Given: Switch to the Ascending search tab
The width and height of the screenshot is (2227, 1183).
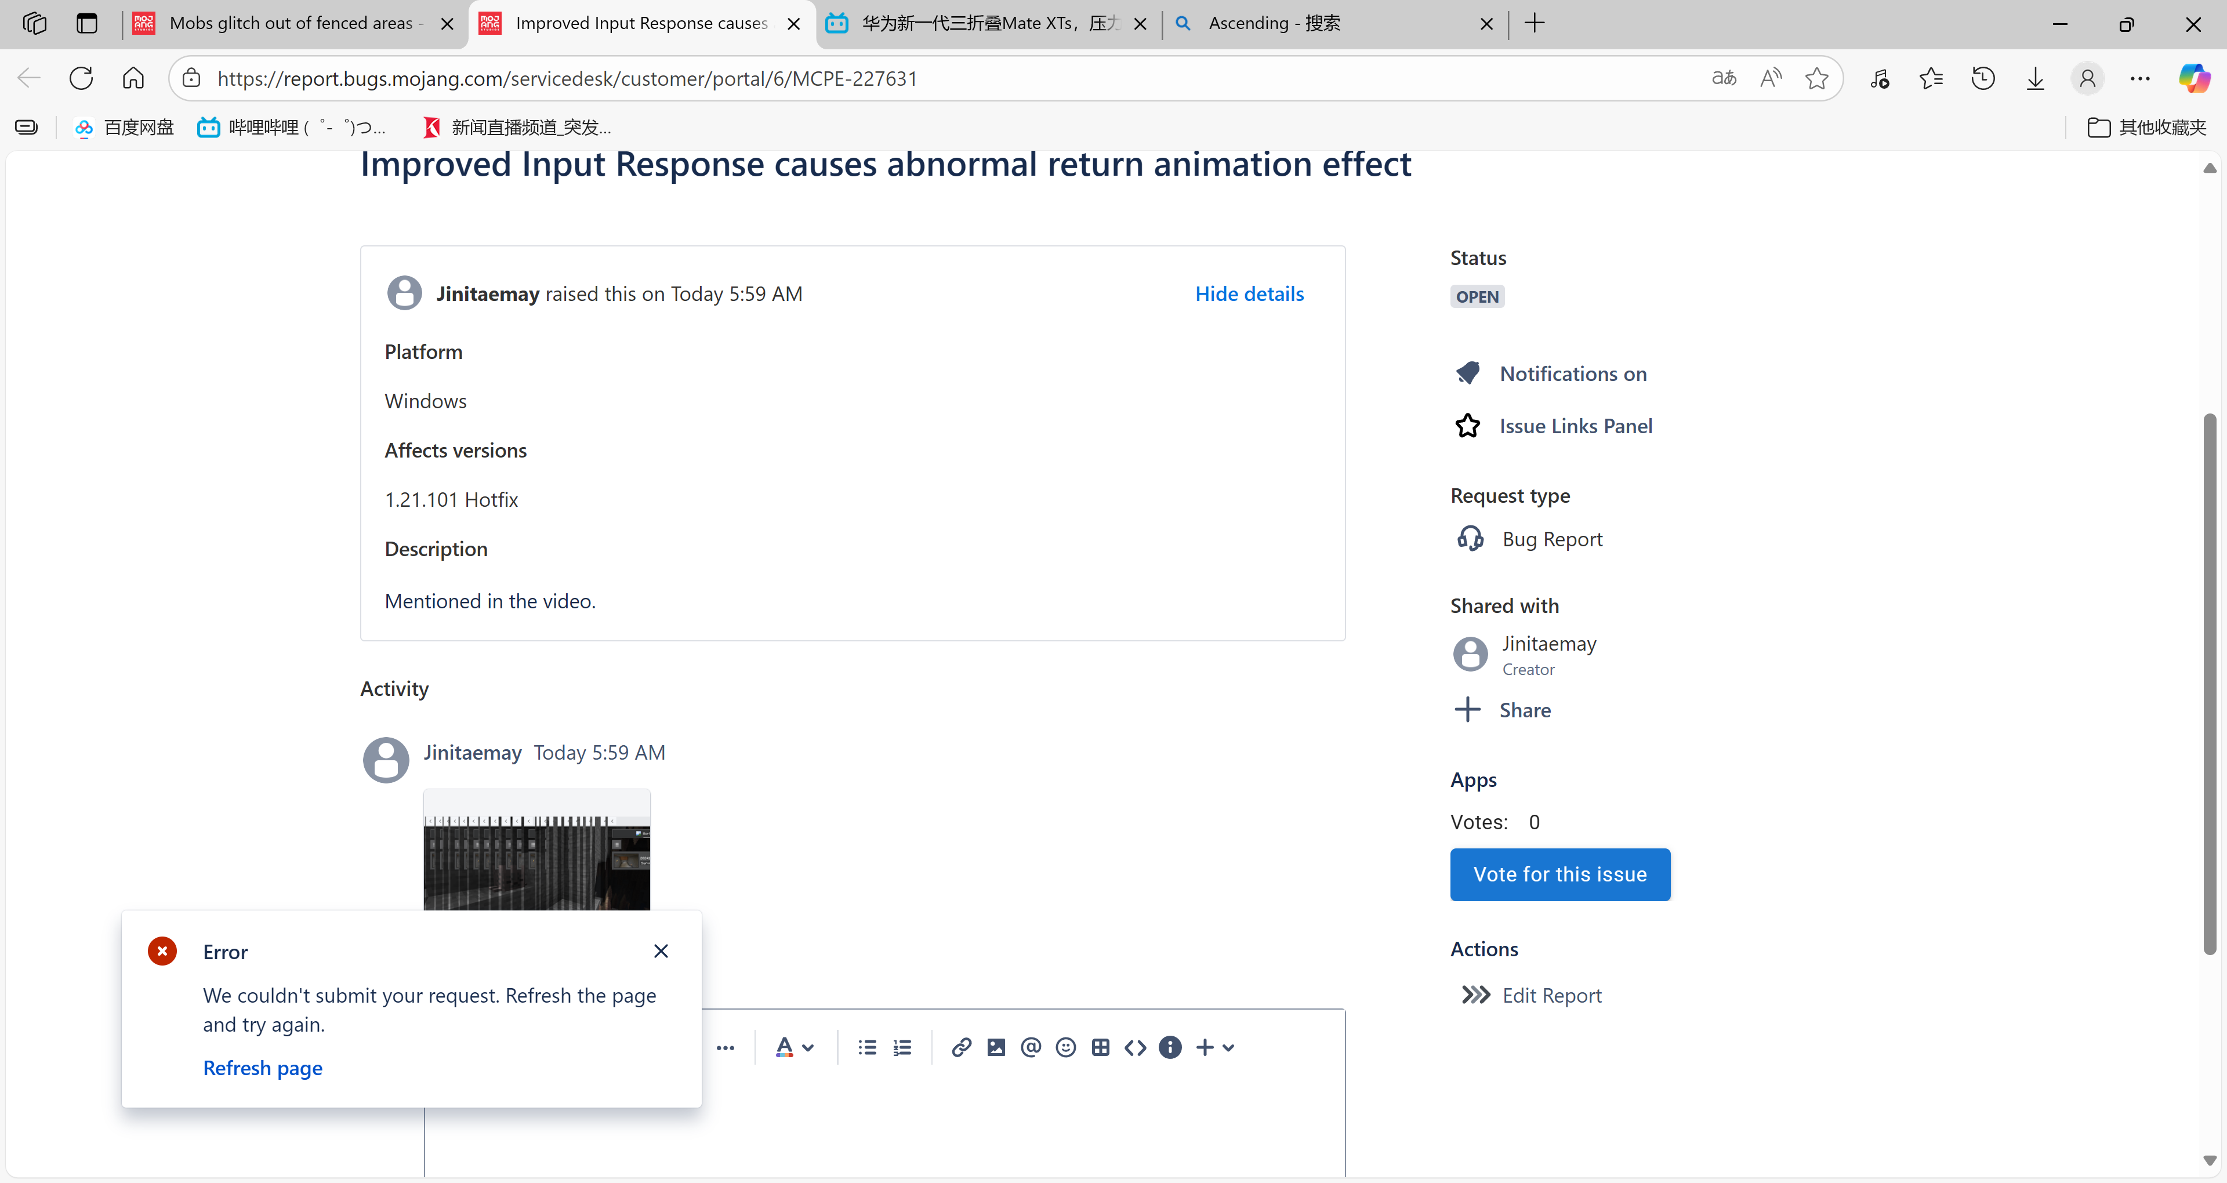Looking at the screenshot, I should (1274, 23).
